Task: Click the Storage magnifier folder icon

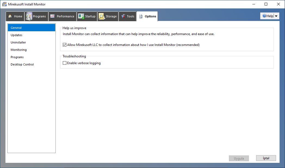Action: pyautogui.click(x=102, y=16)
